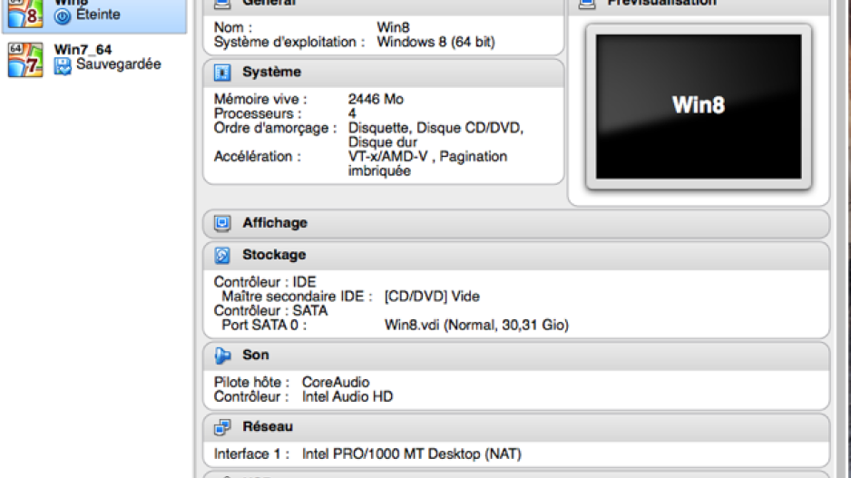Click 'Disquette, Disque CD/DVD,' boot order text
The width and height of the screenshot is (851, 478).
point(435,129)
